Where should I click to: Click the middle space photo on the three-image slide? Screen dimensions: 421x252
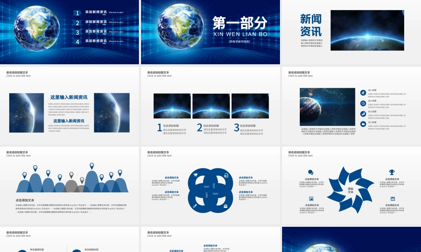pos(210,105)
